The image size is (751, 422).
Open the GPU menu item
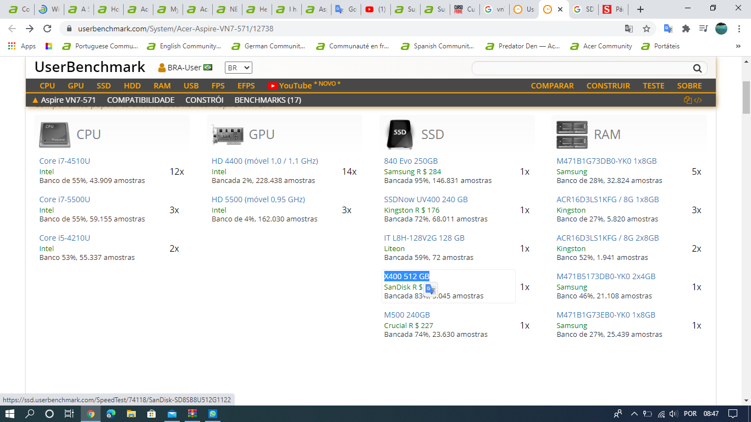(76, 86)
